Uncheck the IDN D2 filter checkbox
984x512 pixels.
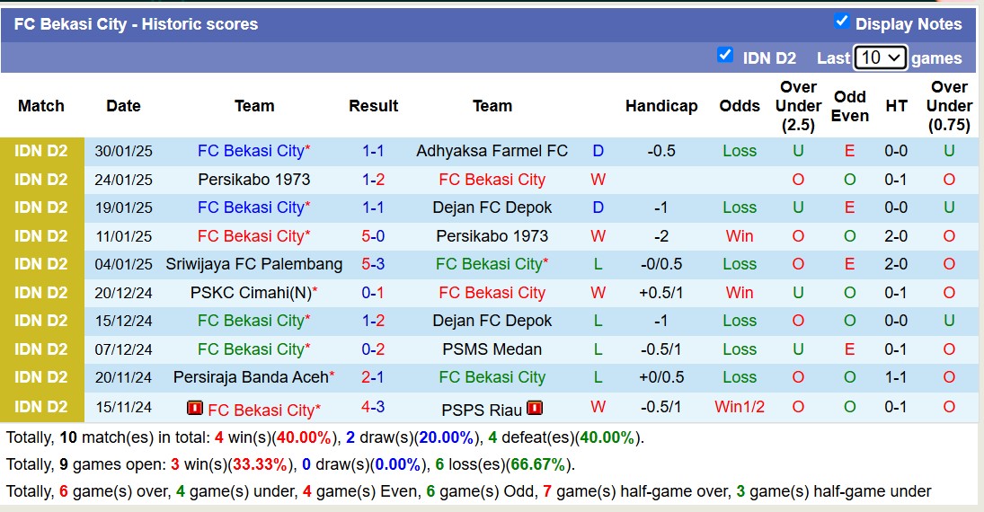(x=725, y=56)
